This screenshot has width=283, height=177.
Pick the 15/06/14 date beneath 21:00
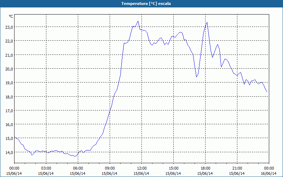click(x=237, y=173)
